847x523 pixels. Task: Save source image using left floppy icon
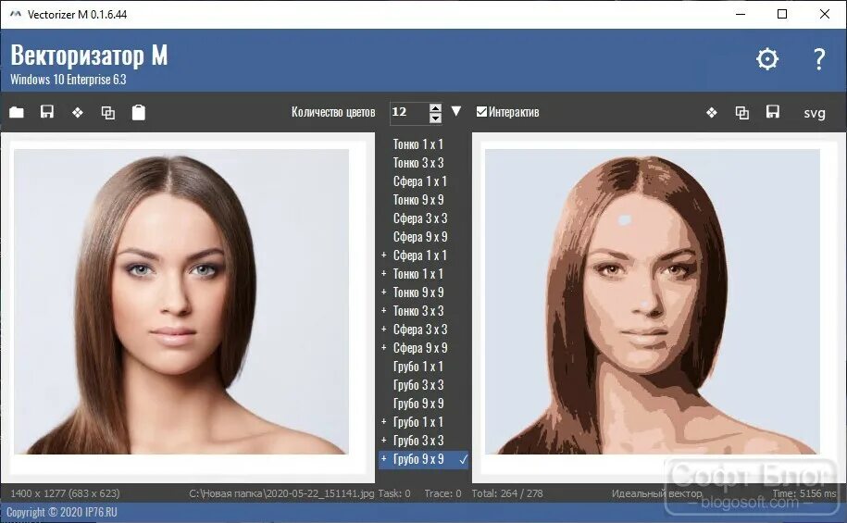point(47,112)
